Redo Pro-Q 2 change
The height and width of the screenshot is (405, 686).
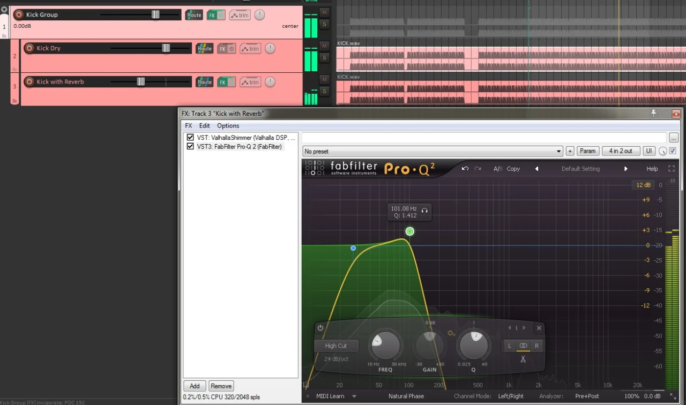pyautogui.click(x=478, y=168)
